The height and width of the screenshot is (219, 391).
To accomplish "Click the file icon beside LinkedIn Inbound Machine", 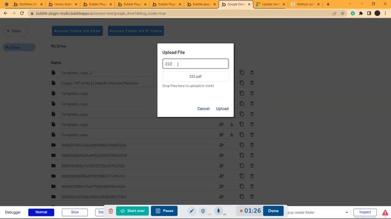I will pyautogui.click(x=53, y=83).
